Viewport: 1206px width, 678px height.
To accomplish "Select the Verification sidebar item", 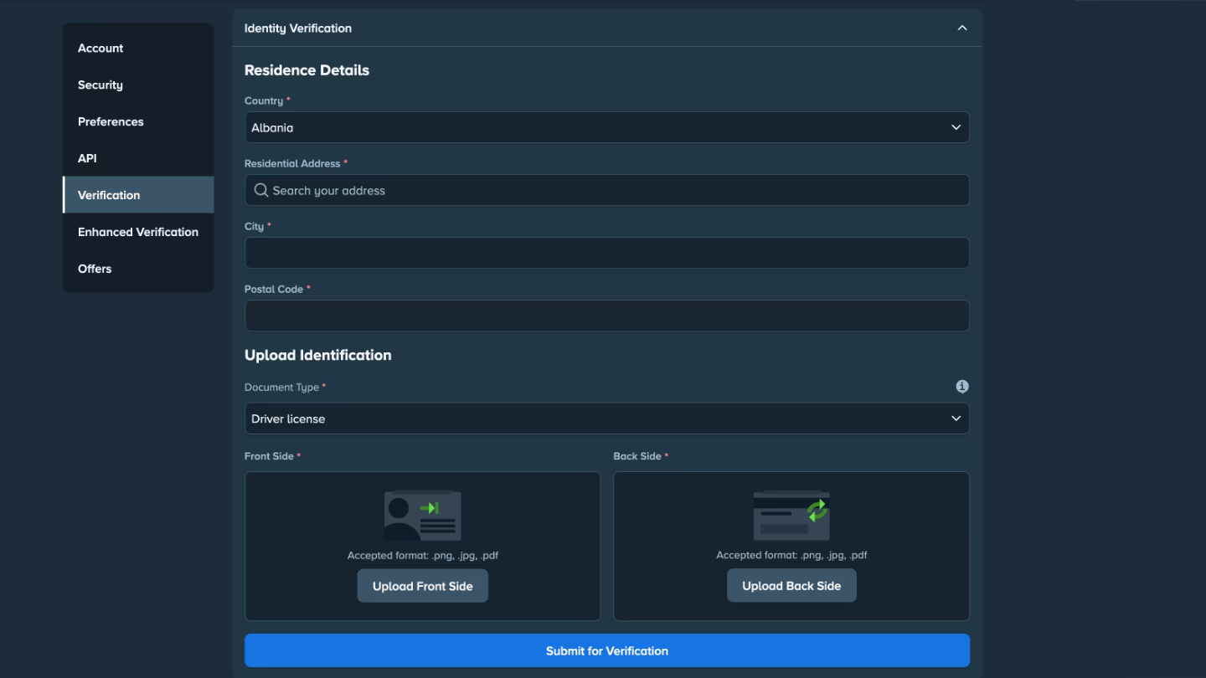I will (x=138, y=195).
